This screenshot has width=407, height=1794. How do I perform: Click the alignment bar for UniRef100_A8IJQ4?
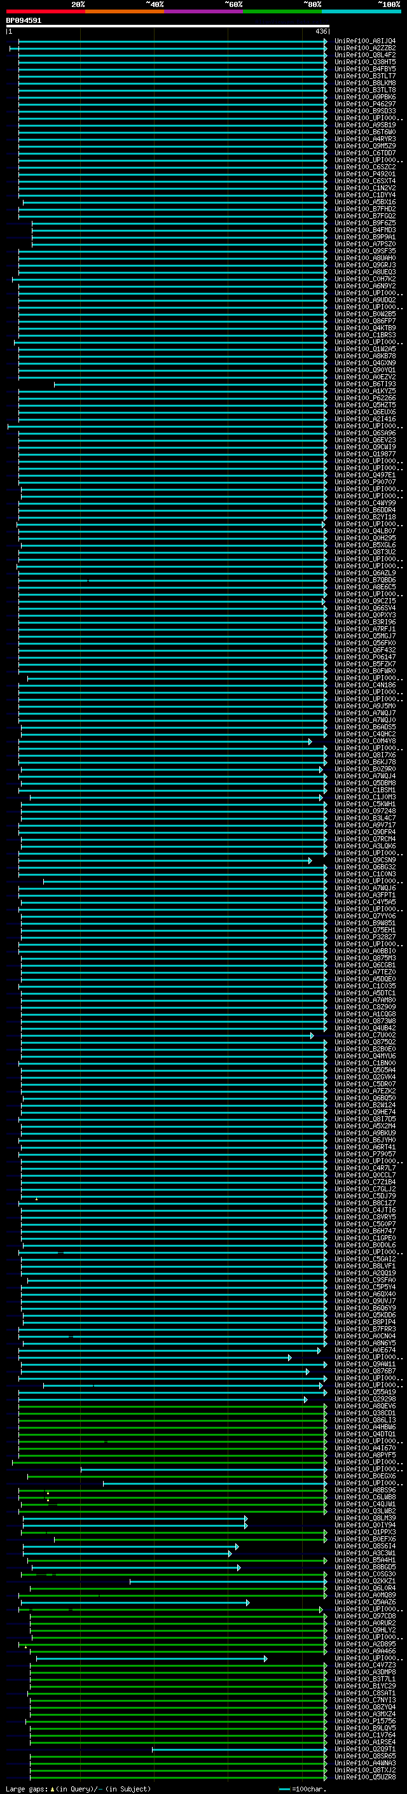coord(172,41)
